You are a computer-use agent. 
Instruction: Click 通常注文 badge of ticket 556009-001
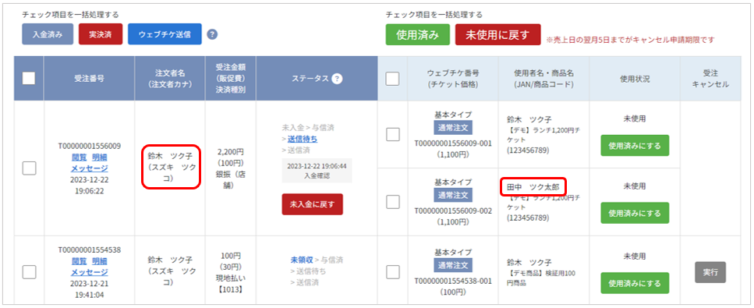point(453,128)
